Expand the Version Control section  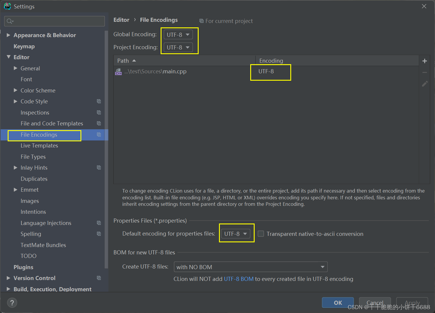[x=8, y=278]
